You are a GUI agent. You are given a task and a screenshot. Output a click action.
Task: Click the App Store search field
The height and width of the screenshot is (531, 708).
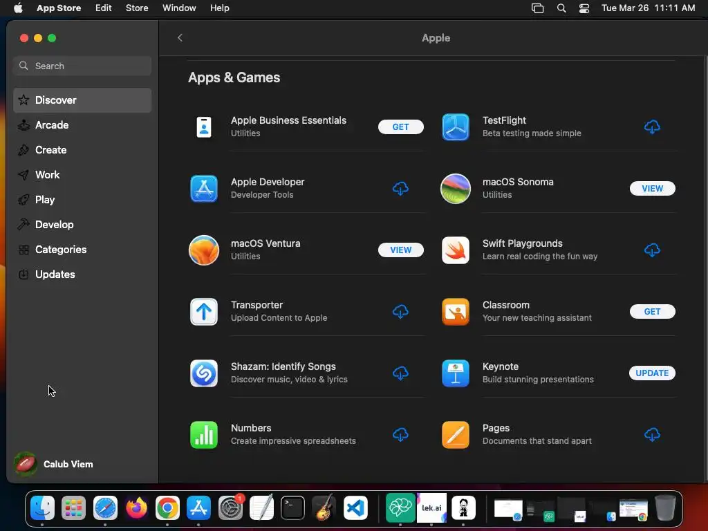pos(82,66)
